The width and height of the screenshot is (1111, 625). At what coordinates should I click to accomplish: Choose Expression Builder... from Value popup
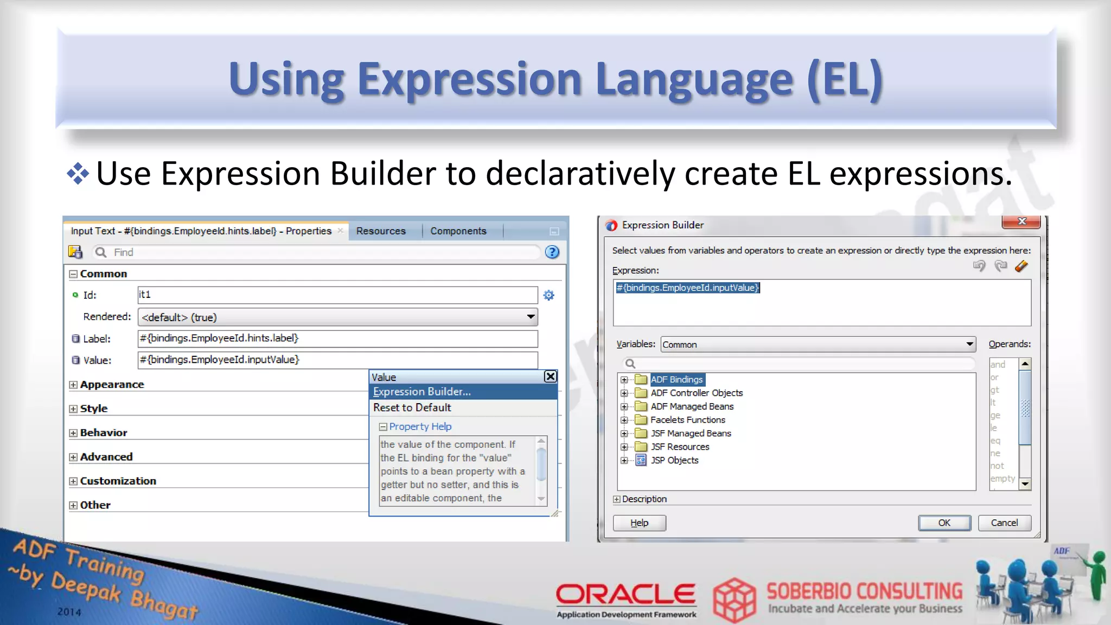[422, 392]
